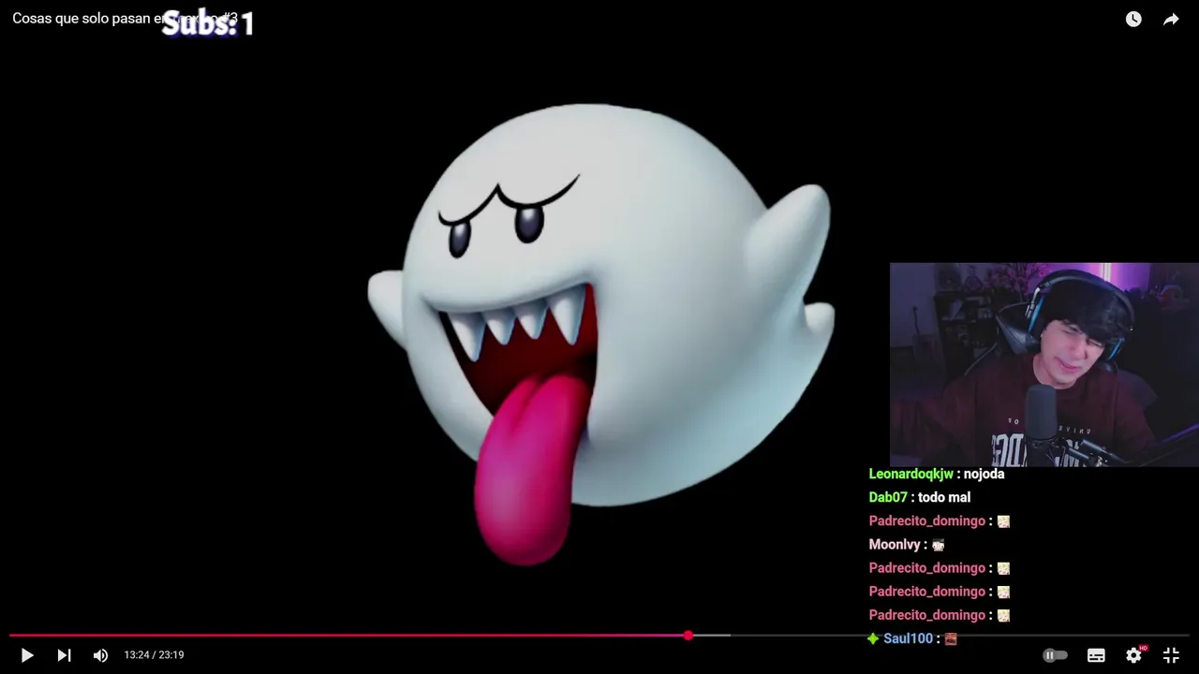Image resolution: width=1199 pixels, height=674 pixels.
Task: Click the 13:24 / 23:19 time display
Action: [x=154, y=655]
